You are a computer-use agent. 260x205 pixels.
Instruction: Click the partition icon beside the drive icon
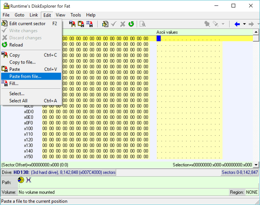[x=28, y=180]
